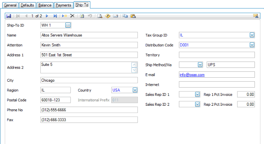Delete the current record with the X icon
The height and width of the screenshot is (144, 264).
point(72,16)
